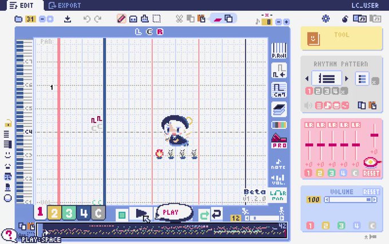Click the download/save arrow icon

point(68,19)
